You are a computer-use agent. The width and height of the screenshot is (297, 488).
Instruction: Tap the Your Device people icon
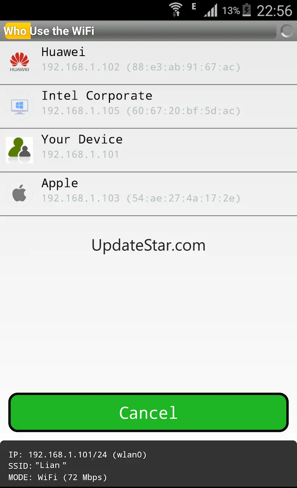[x=19, y=150]
